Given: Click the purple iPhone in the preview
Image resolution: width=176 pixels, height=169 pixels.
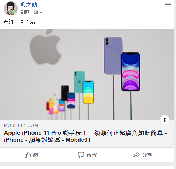Looking at the screenshot, I should pyautogui.click(x=113, y=56).
